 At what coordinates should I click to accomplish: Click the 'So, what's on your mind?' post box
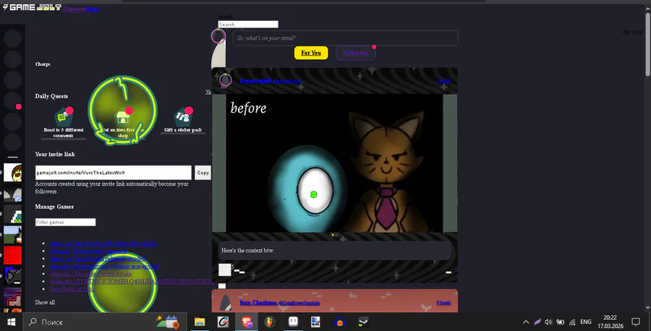tap(346, 38)
